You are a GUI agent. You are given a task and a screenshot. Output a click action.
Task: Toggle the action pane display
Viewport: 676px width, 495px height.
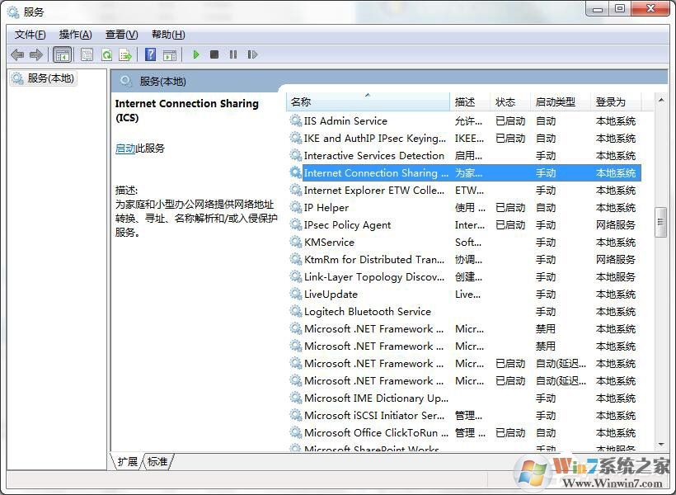click(171, 54)
